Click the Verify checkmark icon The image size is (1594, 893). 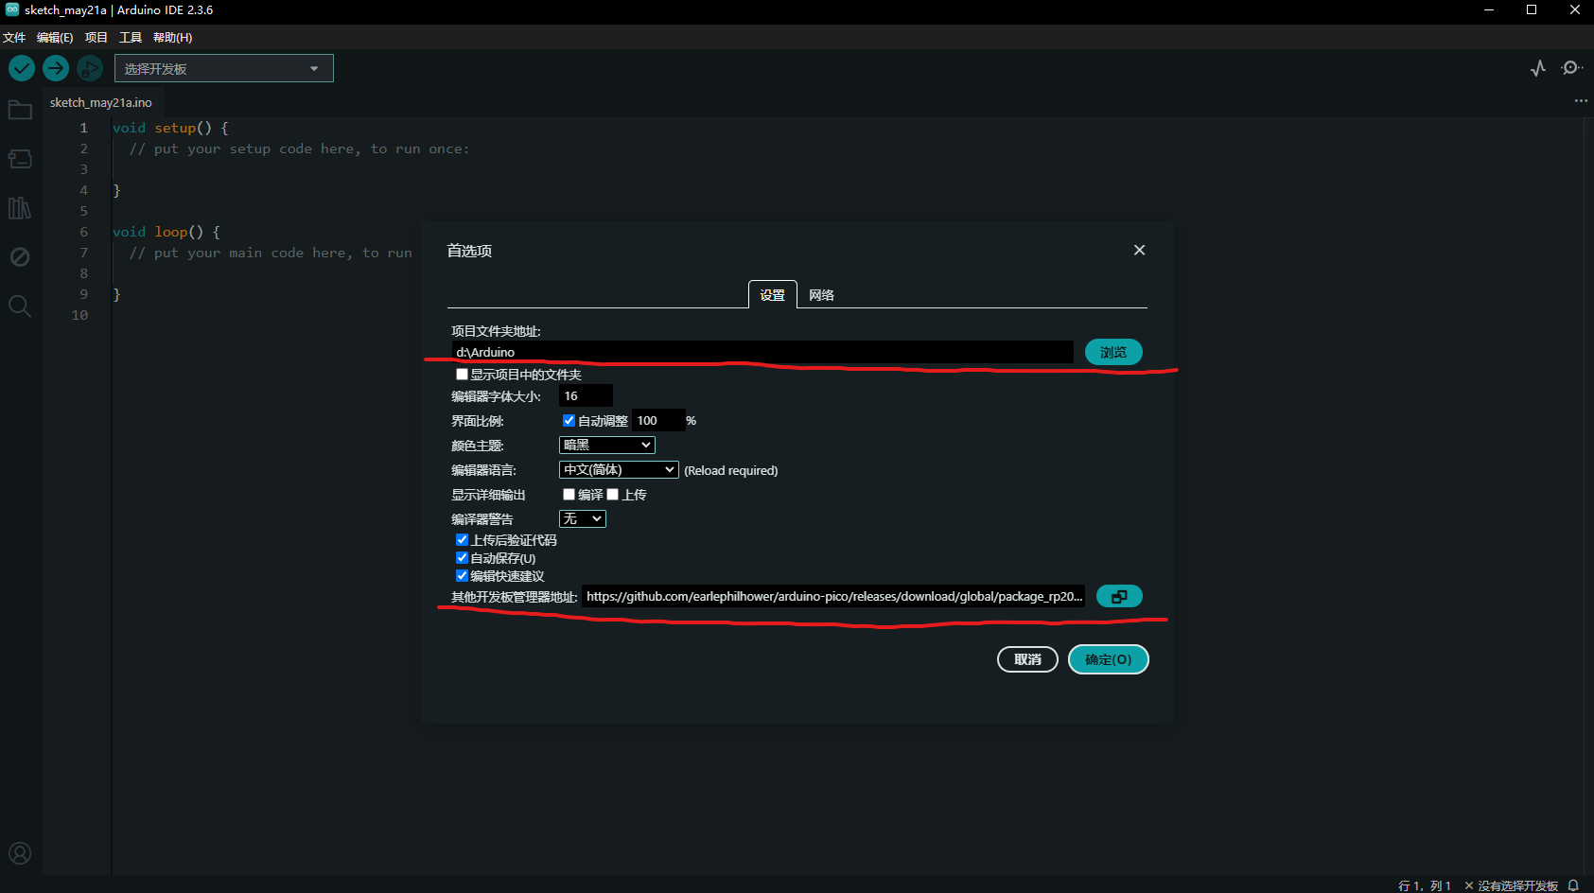[22, 68]
